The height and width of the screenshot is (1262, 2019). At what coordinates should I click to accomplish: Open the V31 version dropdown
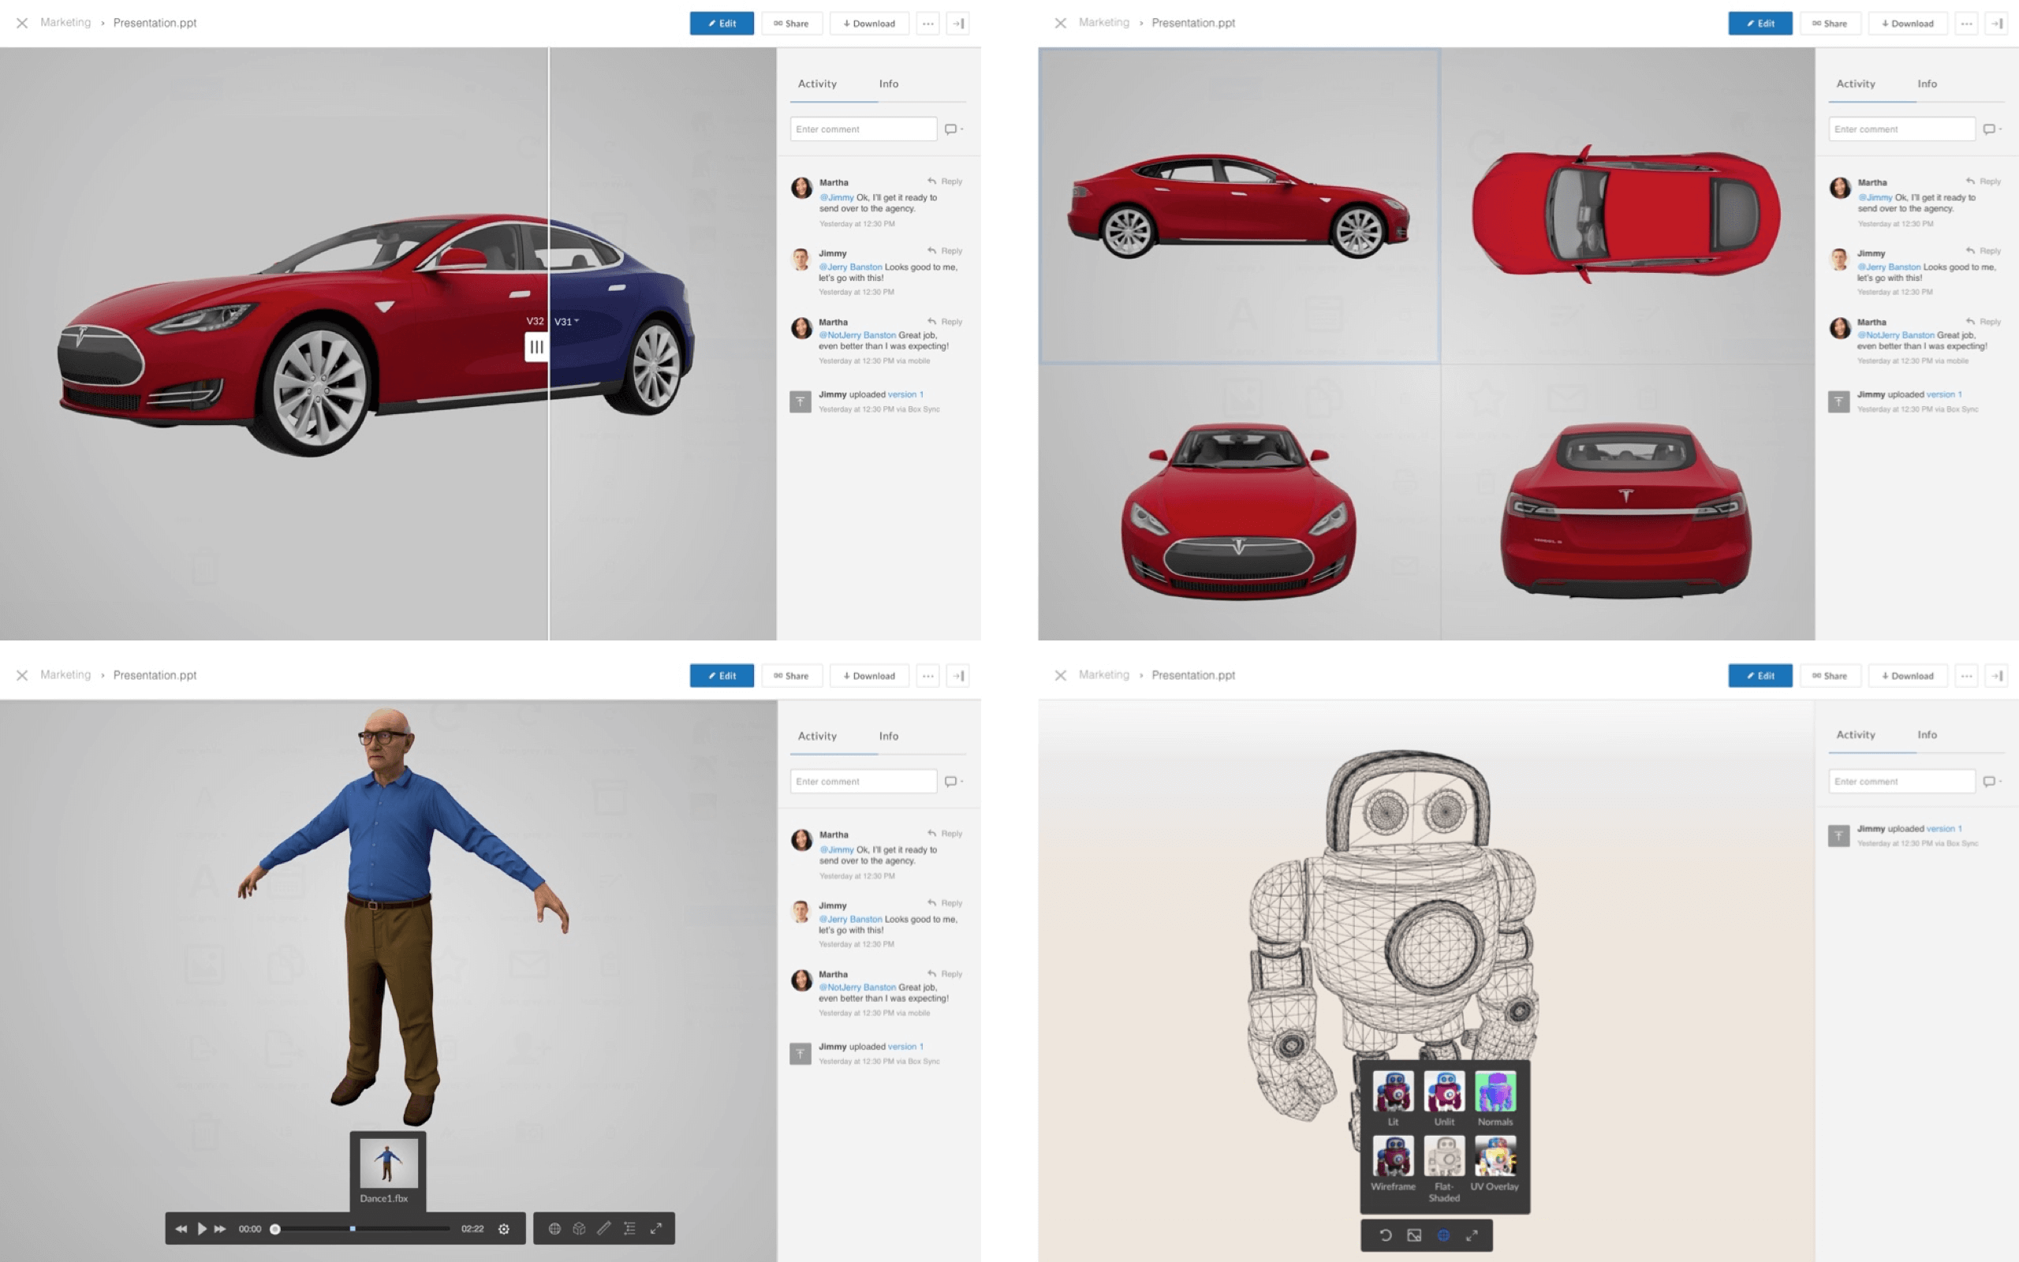click(566, 321)
